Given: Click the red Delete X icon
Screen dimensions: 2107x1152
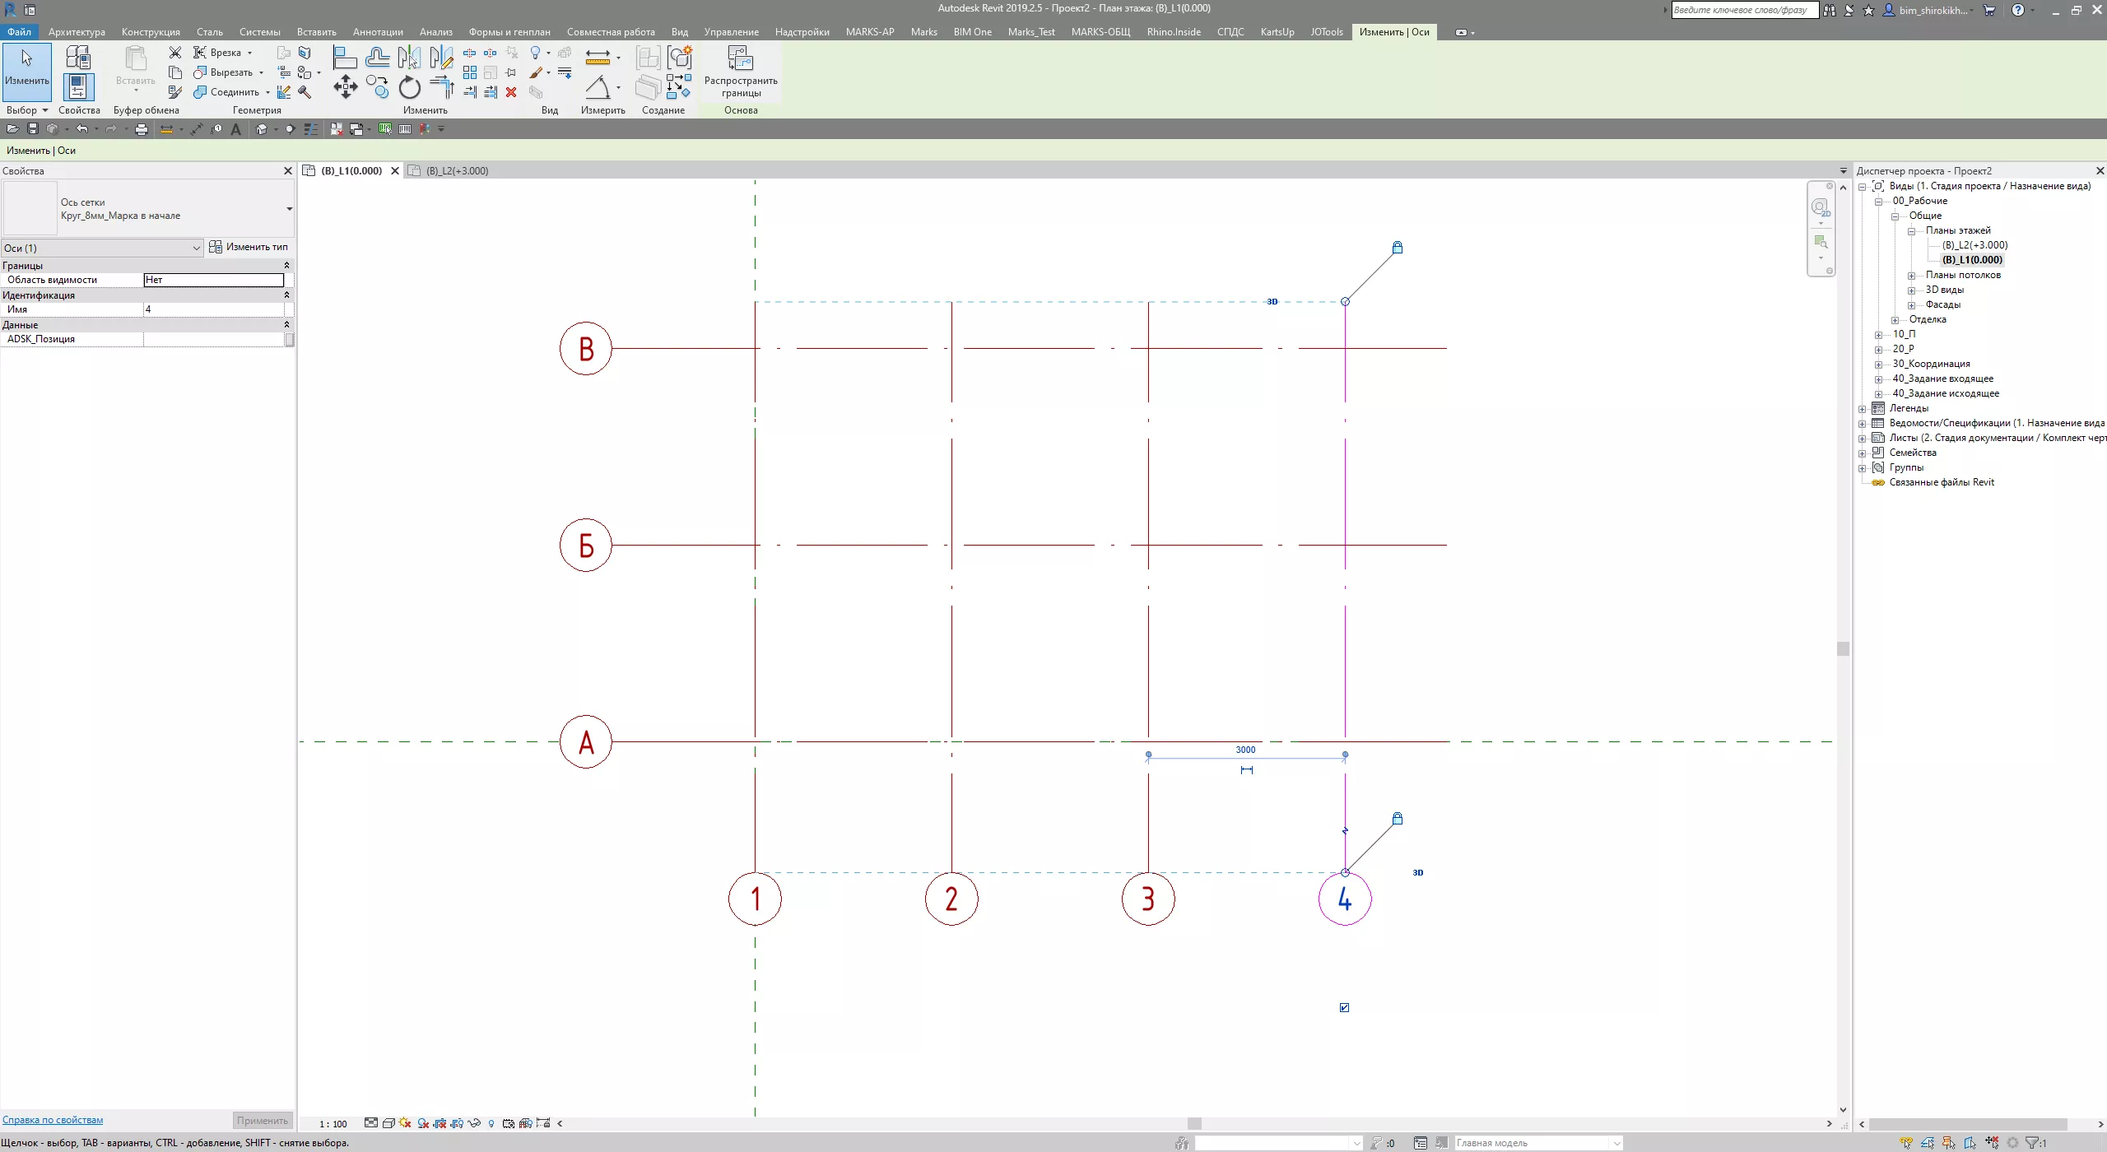Looking at the screenshot, I should tap(511, 92).
